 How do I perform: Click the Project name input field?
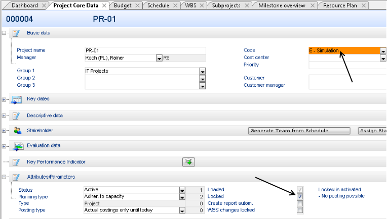pos(145,50)
